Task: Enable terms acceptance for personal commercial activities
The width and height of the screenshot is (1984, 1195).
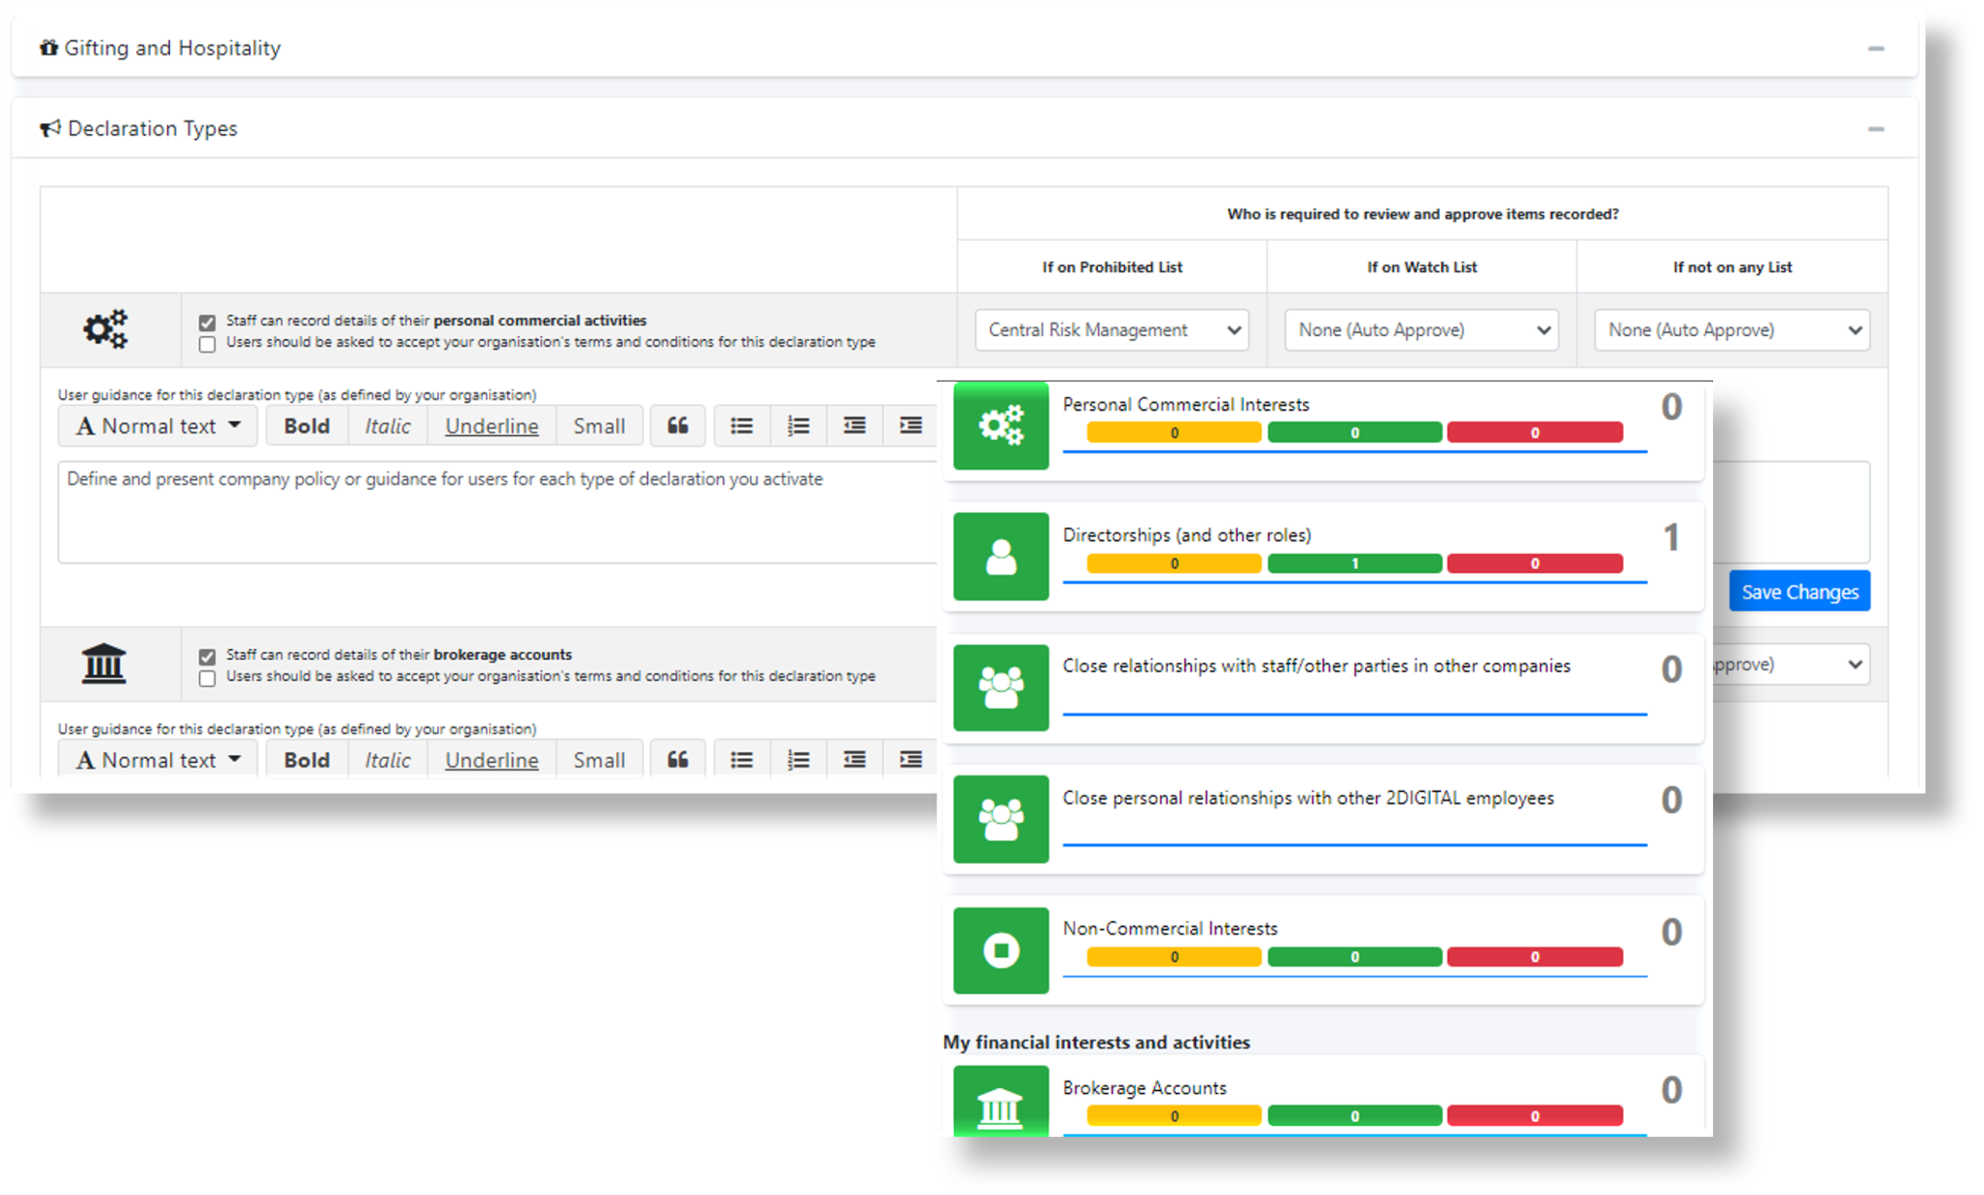Action: (x=207, y=344)
